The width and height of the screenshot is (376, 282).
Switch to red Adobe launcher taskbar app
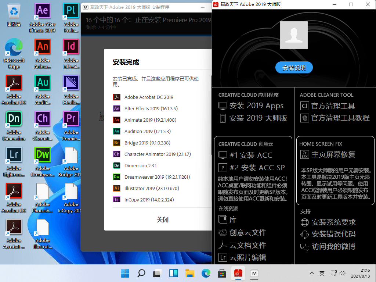(x=238, y=273)
